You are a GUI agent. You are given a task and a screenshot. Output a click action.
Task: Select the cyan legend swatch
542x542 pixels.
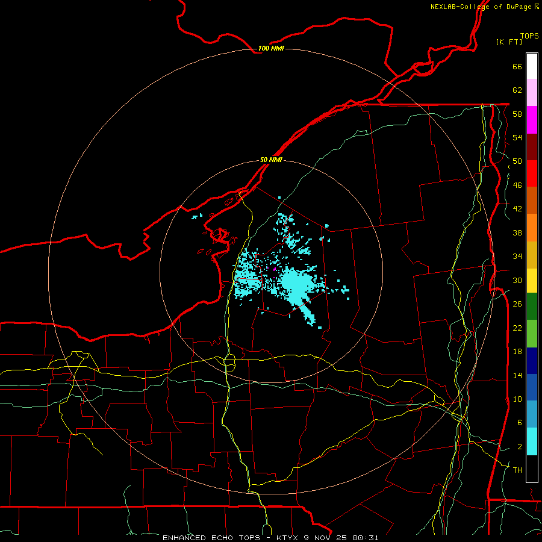click(x=532, y=441)
